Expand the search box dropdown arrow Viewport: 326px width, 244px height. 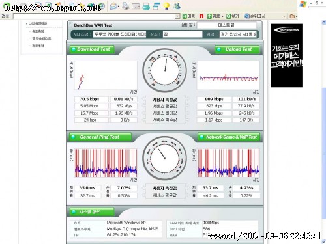pos(177,16)
